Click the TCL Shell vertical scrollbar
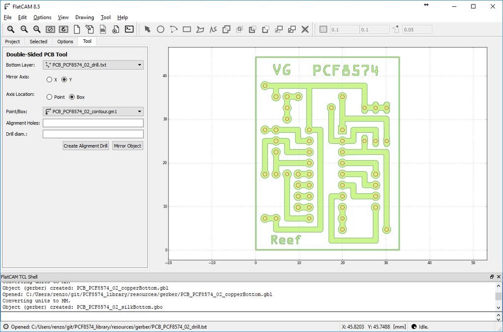This screenshot has height=332, width=503. coord(498,297)
